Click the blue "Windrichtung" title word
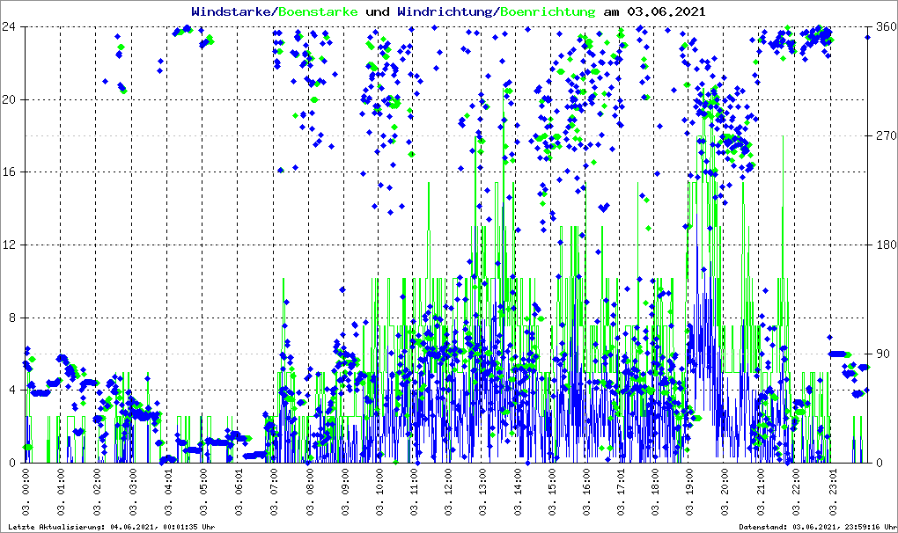 click(445, 11)
